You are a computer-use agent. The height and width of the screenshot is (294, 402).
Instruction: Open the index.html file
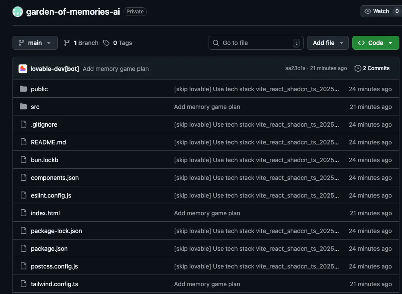45,213
